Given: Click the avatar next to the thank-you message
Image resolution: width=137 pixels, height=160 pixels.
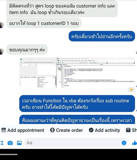Looking at the screenshot, I should (x=1, y=51).
